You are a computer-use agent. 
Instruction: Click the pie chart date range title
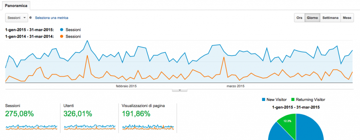pos(296,107)
